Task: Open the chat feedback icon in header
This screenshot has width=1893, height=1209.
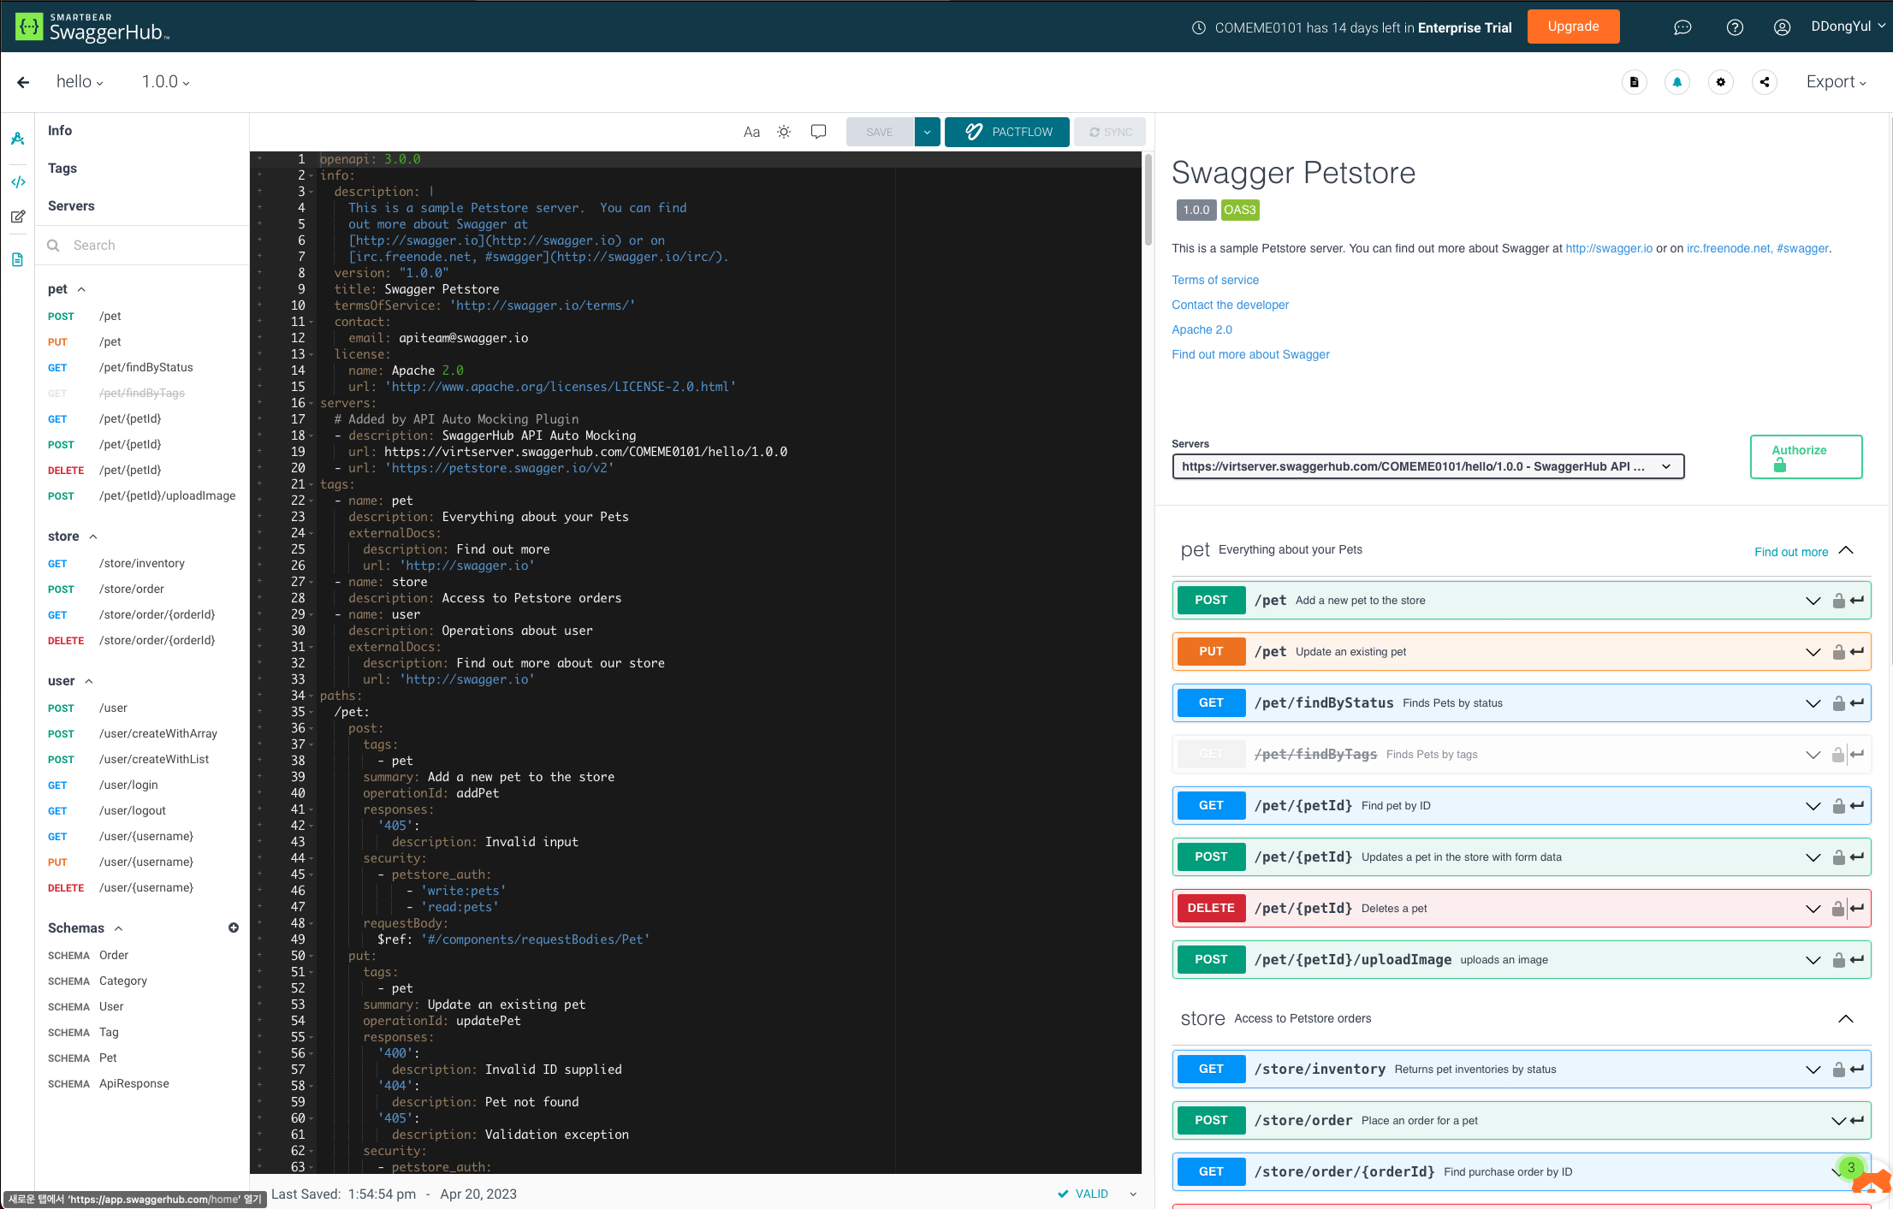Action: tap(1682, 27)
